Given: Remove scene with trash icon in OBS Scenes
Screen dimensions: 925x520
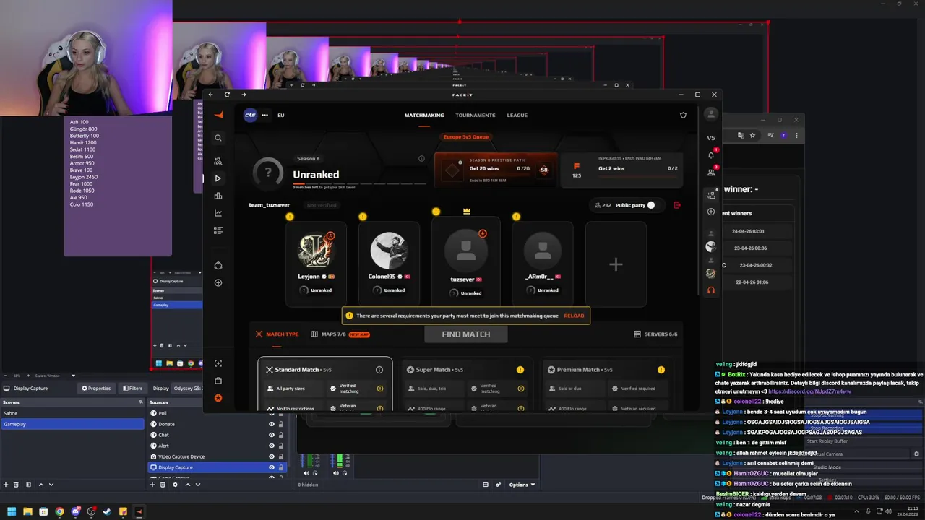Looking at the screenshot, I should coord(17,485).
